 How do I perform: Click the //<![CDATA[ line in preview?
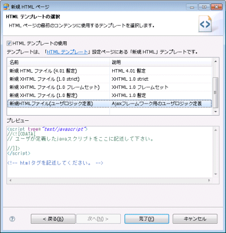point(21,134)
